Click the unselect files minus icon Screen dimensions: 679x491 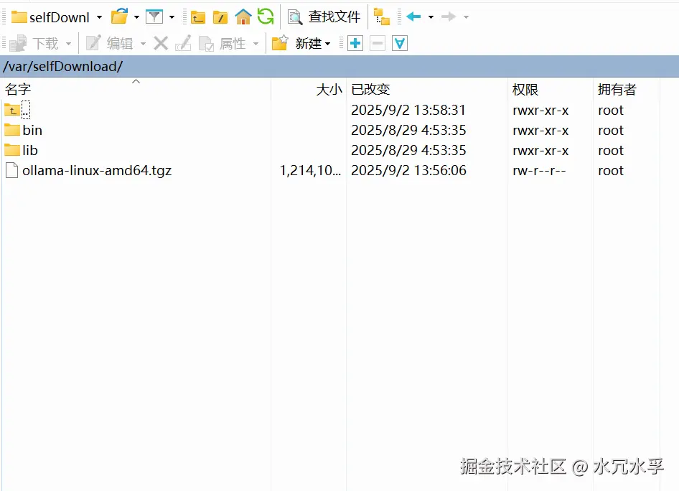(377, 43)
